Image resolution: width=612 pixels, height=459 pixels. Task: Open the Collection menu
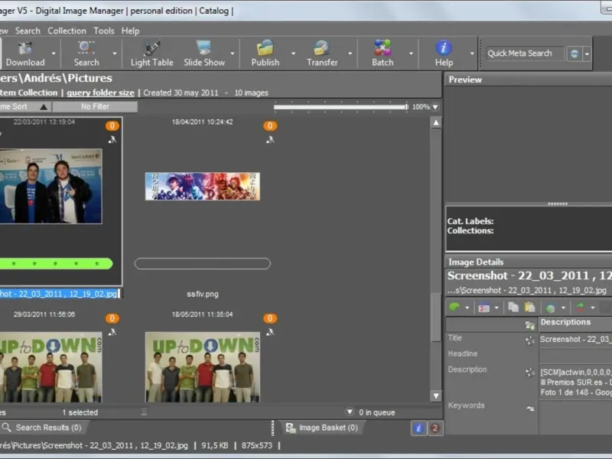point(67,31)
